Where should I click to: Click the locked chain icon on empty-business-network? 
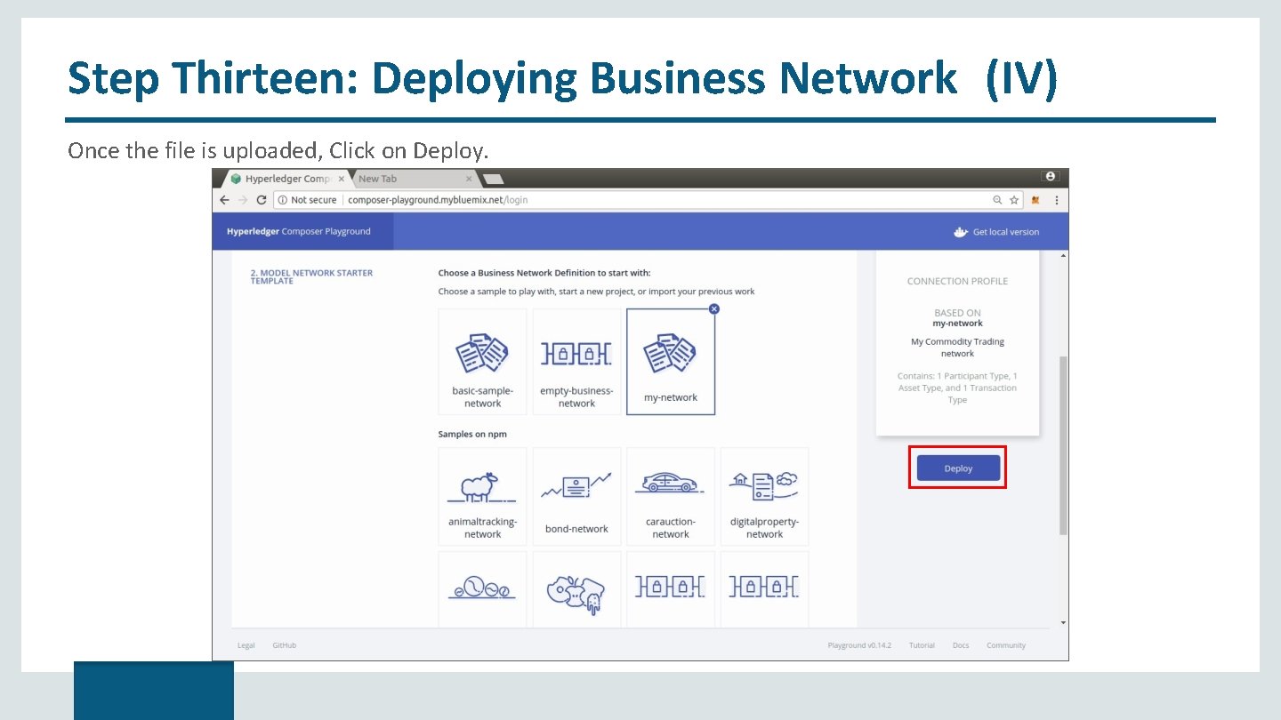(576, 354)
